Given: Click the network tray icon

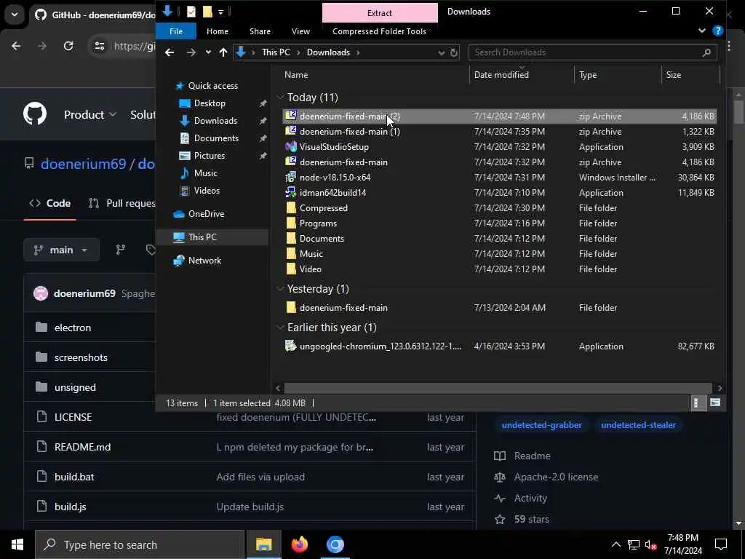Looking at the screenshot, I should tap(634, 545).
